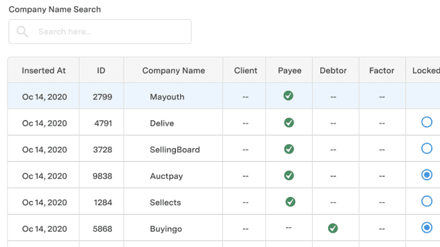Click the Payee checkmark for Mayouth
The image size is (440, 247).
click(x=288, y=95)
